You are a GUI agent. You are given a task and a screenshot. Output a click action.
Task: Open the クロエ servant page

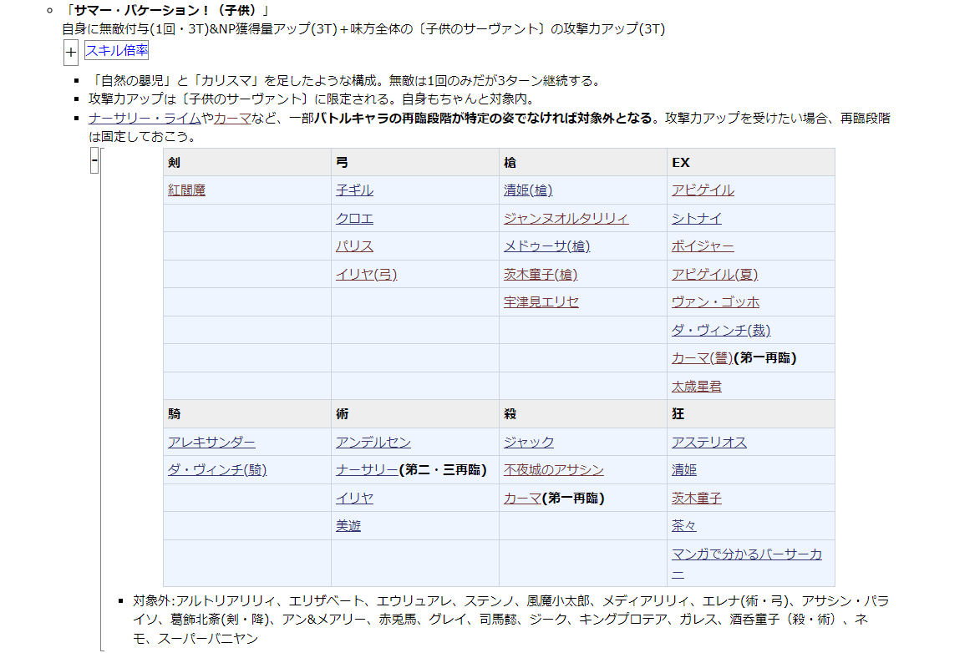pos(354,219)
